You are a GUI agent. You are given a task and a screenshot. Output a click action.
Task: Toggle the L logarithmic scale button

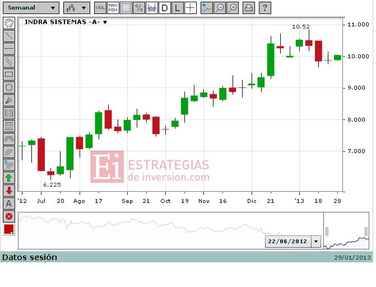click(x=178, y=8)
